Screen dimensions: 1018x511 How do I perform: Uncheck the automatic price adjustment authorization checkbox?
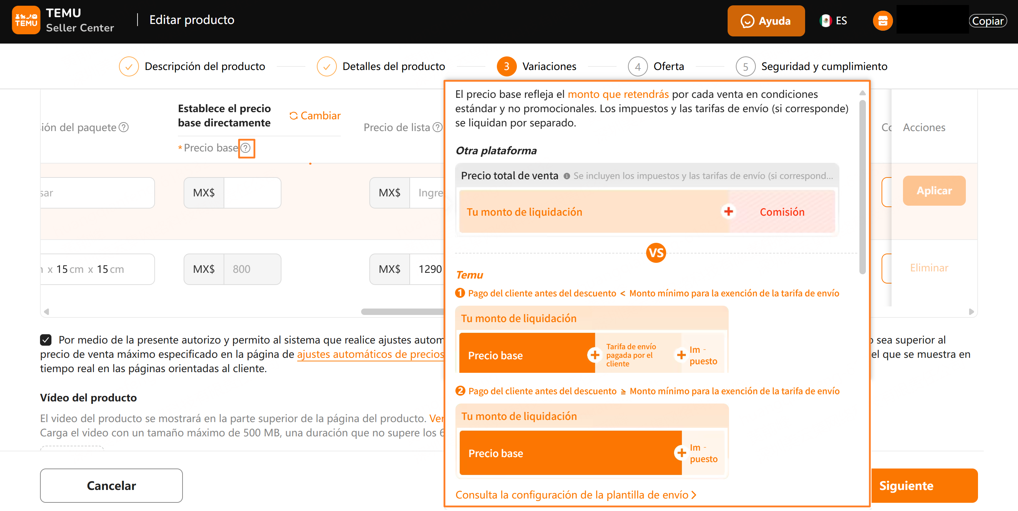(46, 340)
